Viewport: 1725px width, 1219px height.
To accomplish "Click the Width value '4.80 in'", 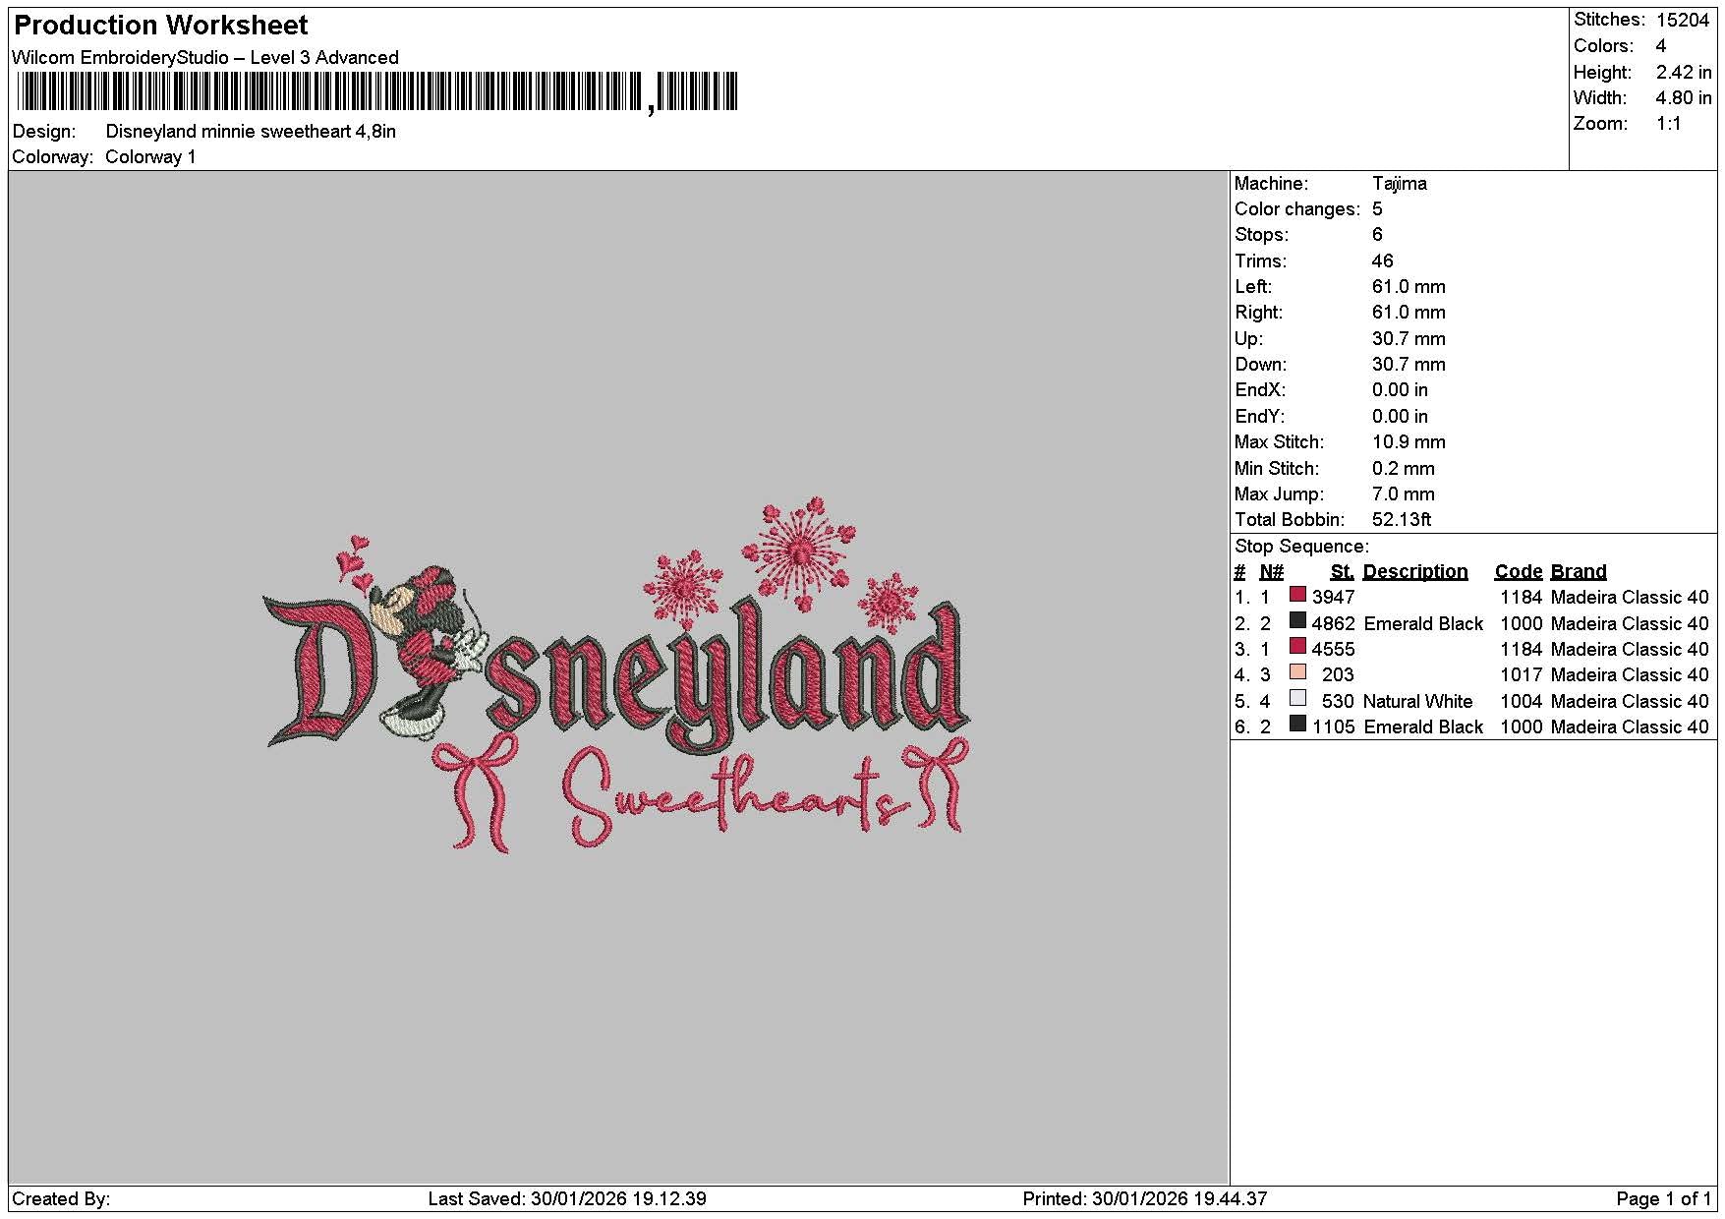I will [1684, 98].
